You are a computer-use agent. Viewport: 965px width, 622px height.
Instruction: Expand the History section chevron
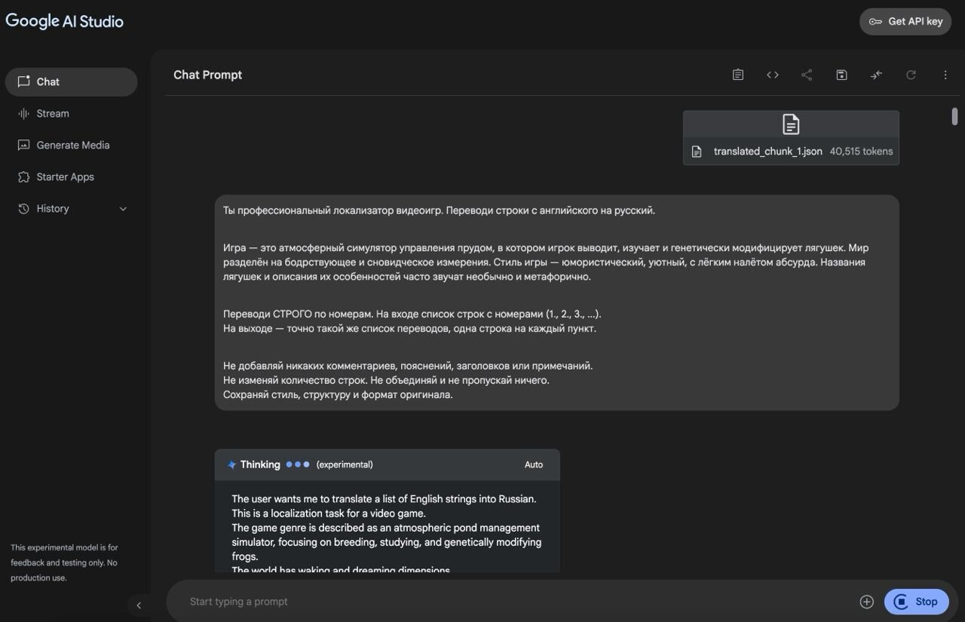pyautogui.click(x=123, y=209)
